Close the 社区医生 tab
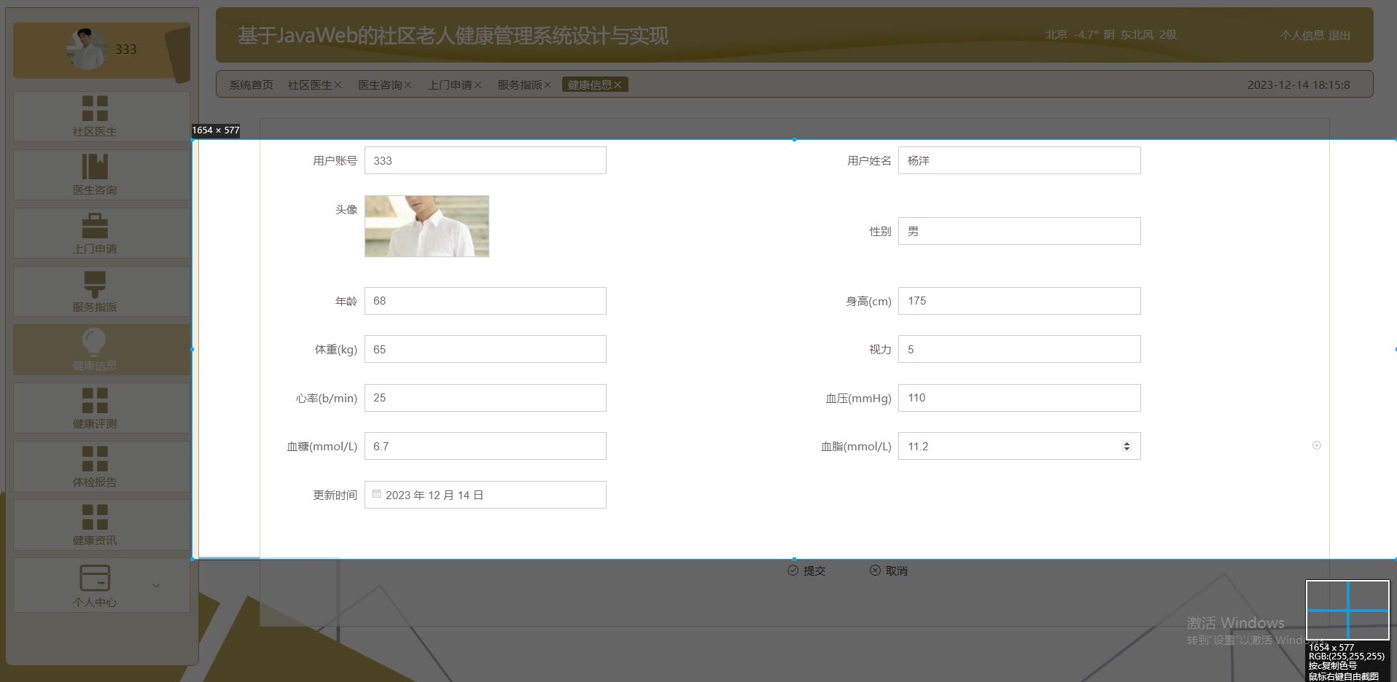The image size is (1397, 682). (338, 85)
